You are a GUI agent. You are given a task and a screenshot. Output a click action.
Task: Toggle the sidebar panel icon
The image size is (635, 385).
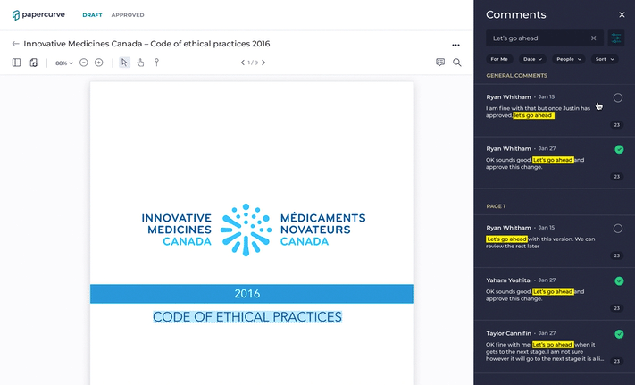pyautogui.click(x=16, y=63)
